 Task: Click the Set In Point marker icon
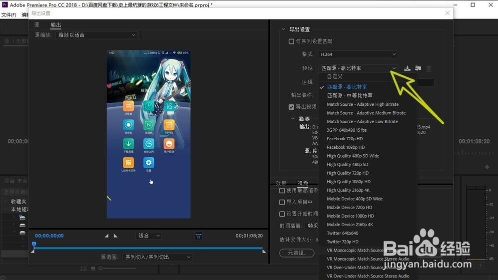click(106, 236)
